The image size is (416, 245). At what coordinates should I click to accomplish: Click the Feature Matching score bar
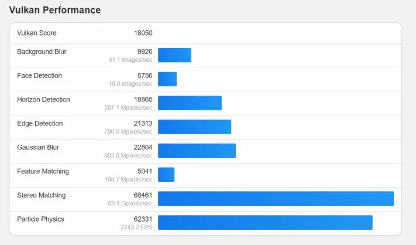tap(166, 174)
